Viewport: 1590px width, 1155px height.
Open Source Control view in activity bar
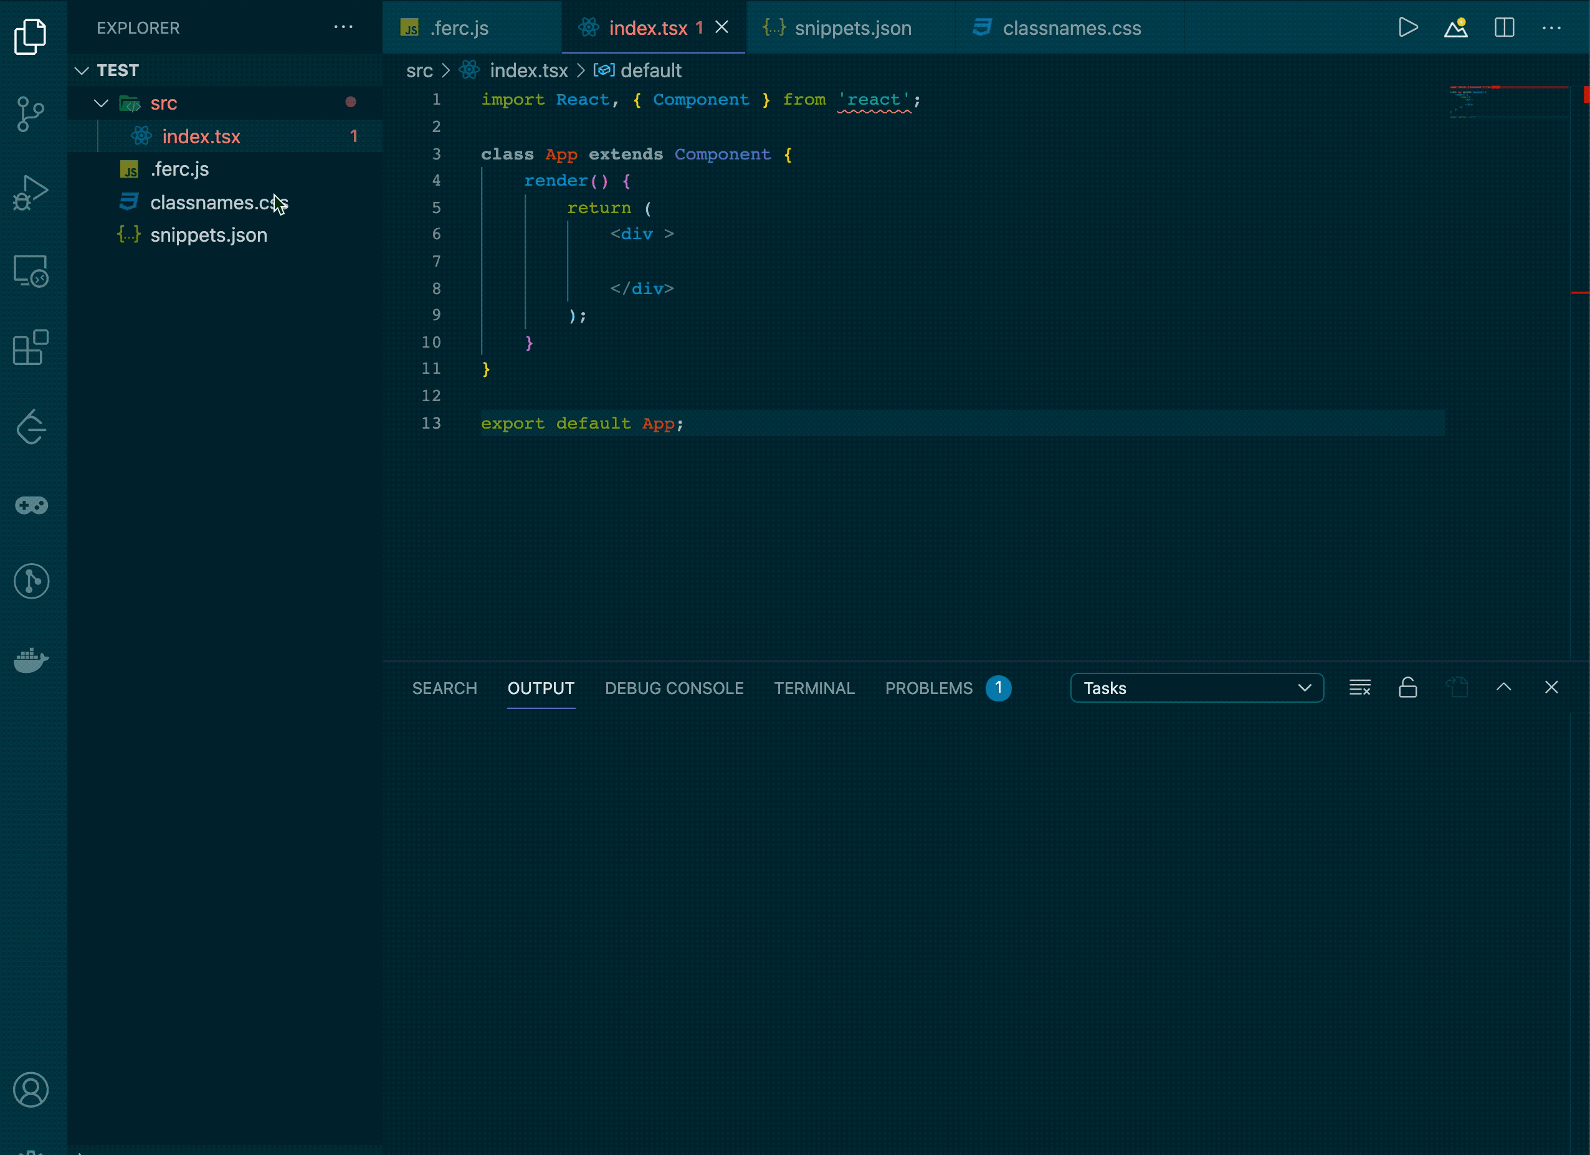coord(30,113)
